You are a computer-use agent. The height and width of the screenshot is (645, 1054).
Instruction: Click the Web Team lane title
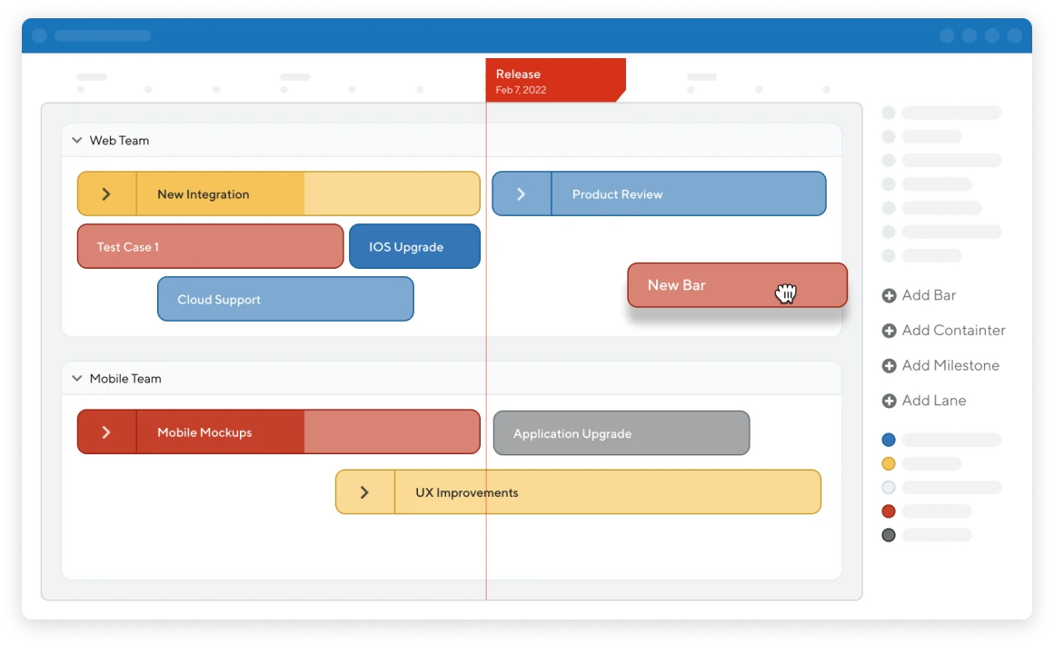(x=119, y=141)
